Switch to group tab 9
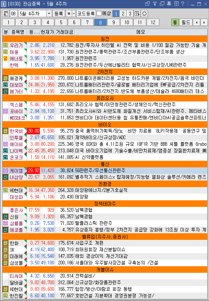Screen dimensions: 209x301 coord(113,22)
